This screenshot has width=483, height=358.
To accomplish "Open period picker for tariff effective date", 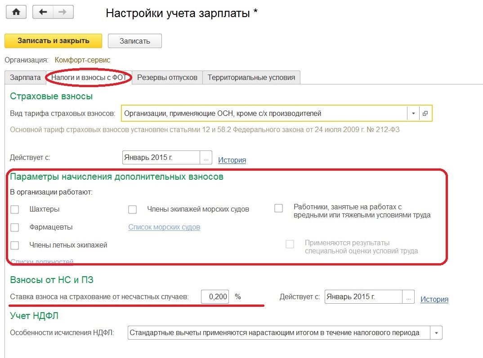I will tap(205, 157).
